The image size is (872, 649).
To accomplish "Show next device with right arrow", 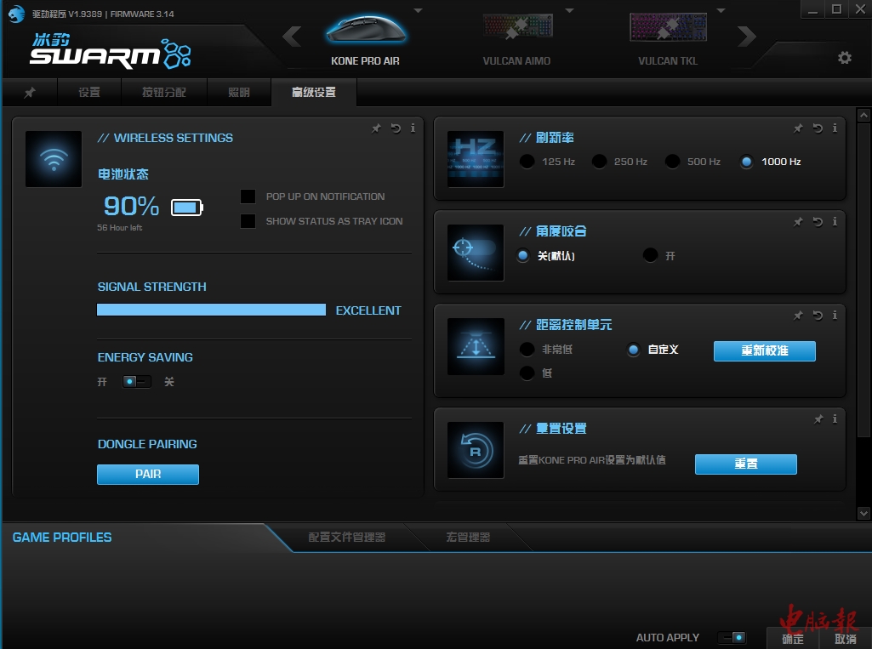I will pos(746,37).
